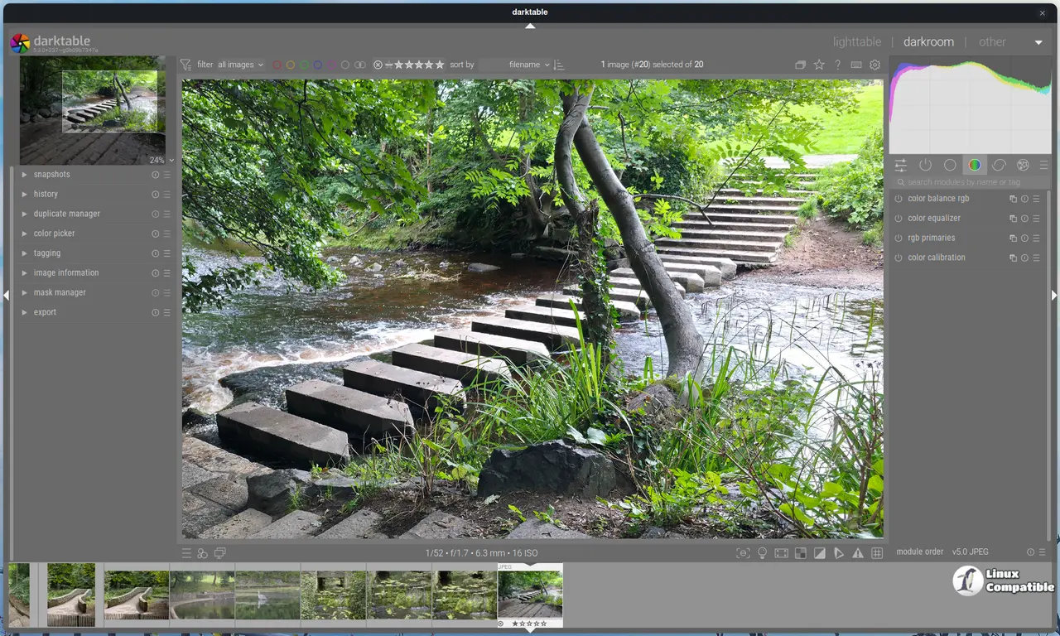
Task: Toggle focus peaking in the bottom toolbar
Action: [743, 553]
